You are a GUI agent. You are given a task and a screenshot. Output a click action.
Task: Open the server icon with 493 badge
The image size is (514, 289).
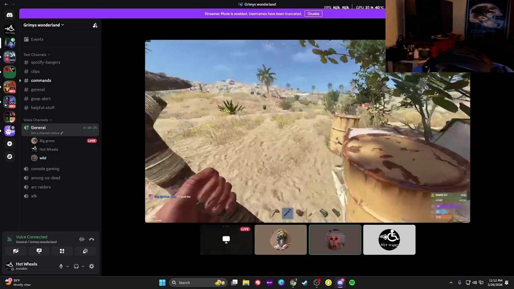pyautogui.click(x=10, y=87)
